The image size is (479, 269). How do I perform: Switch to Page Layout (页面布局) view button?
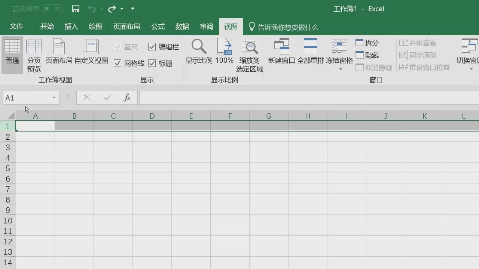coord(59,52)
